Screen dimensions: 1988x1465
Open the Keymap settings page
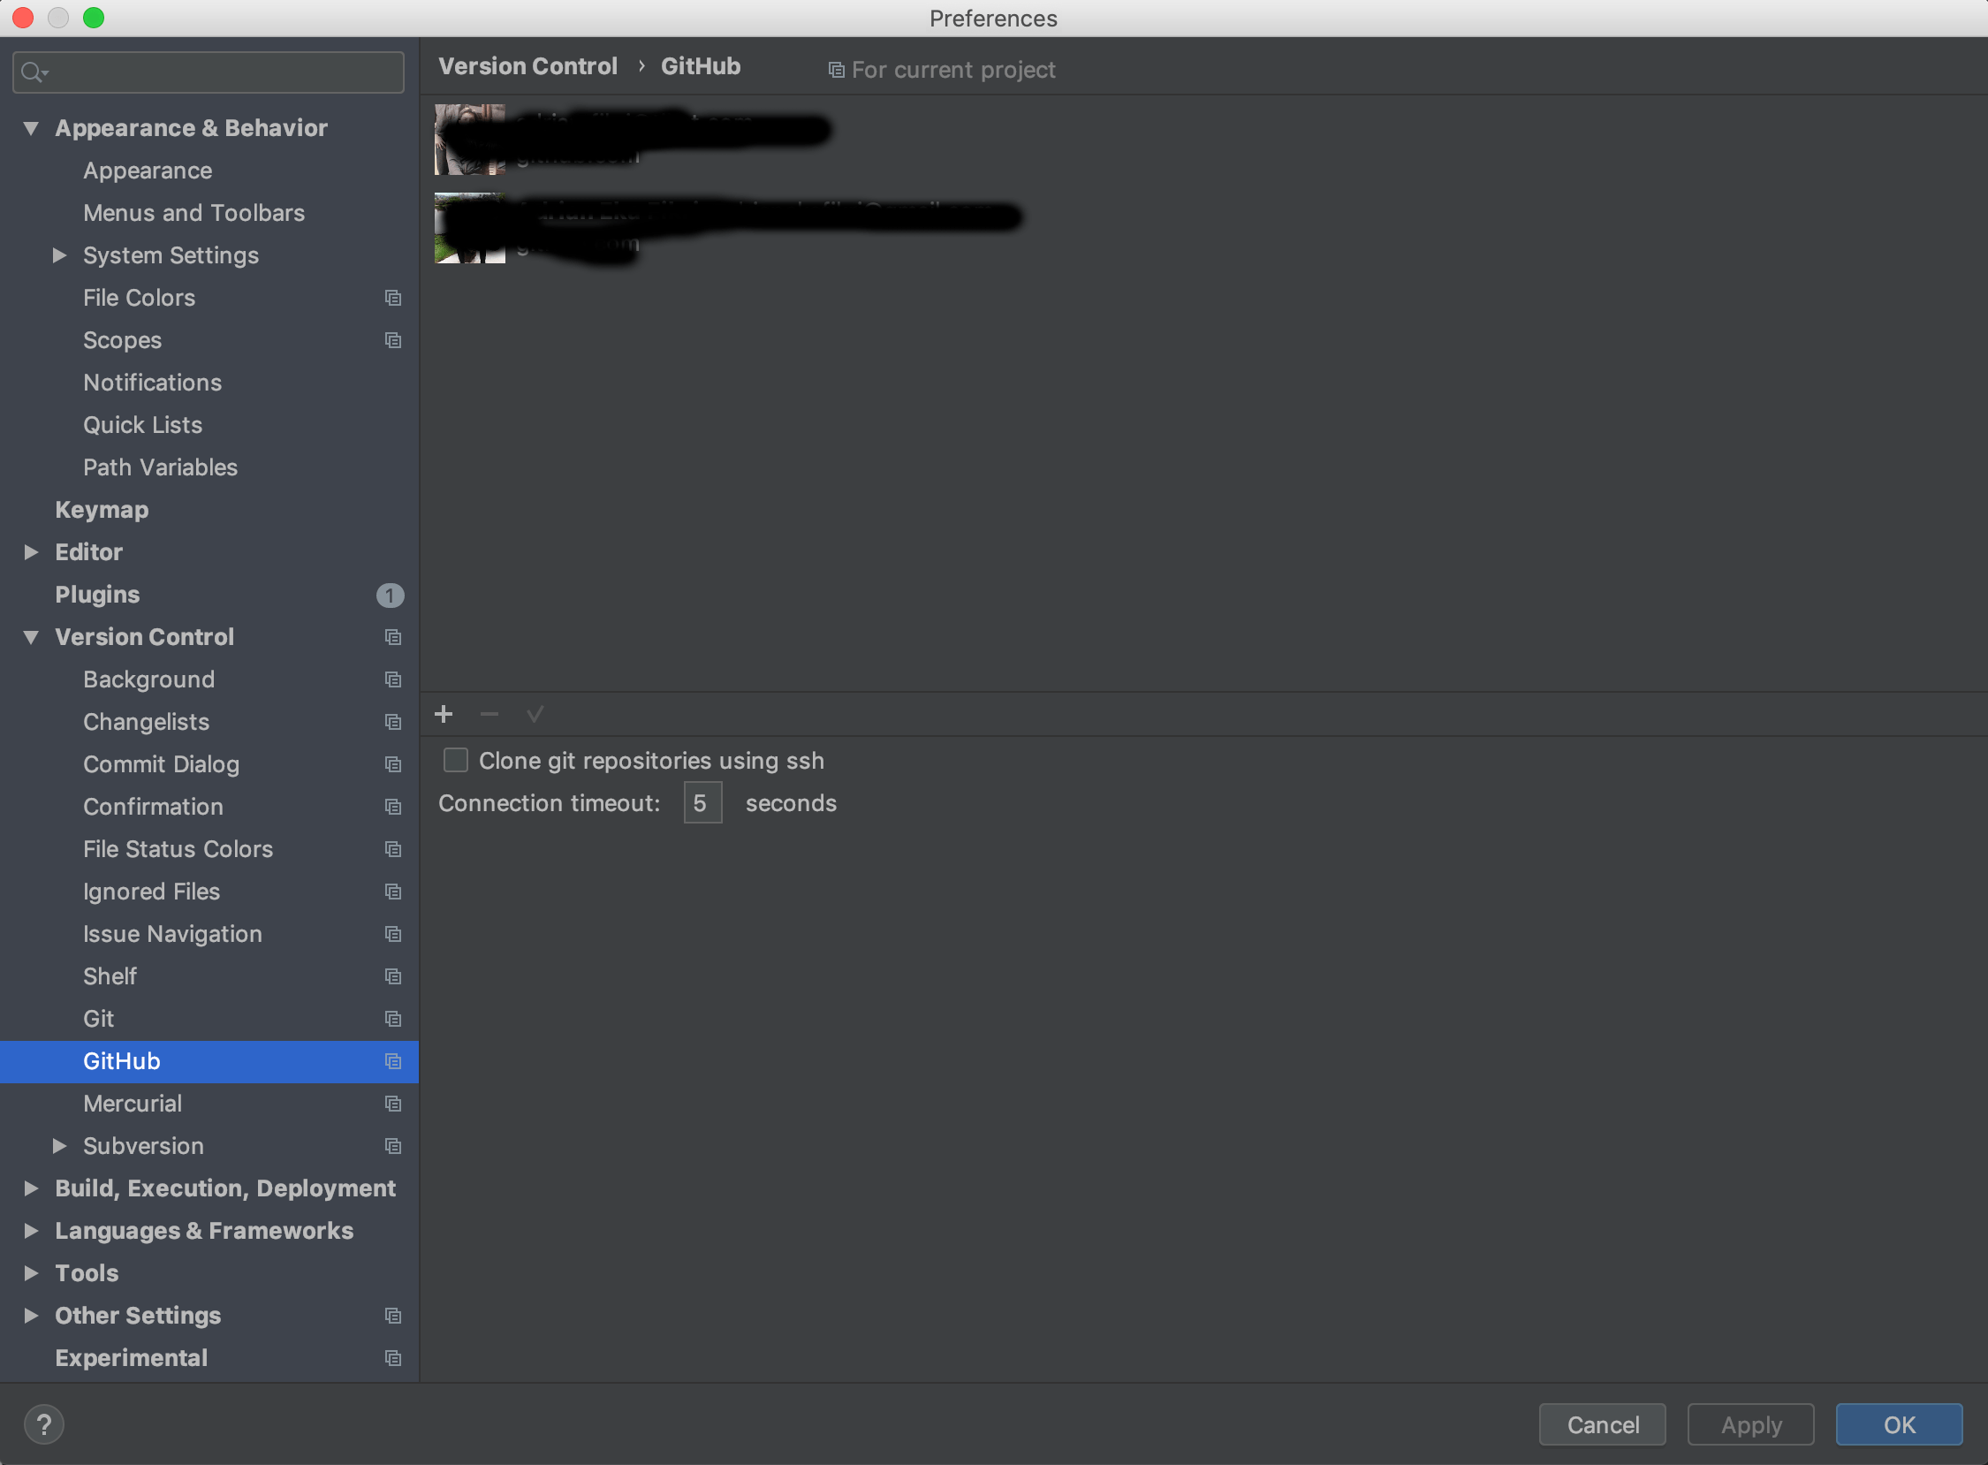pos(102,510)
